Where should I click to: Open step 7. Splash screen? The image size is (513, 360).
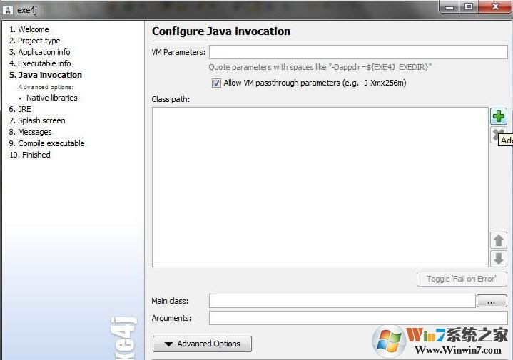point(37,120)
